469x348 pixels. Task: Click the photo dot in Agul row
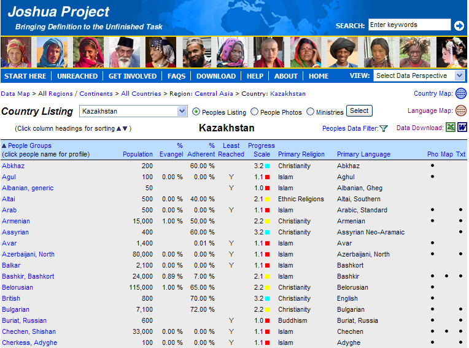point(432,176)
